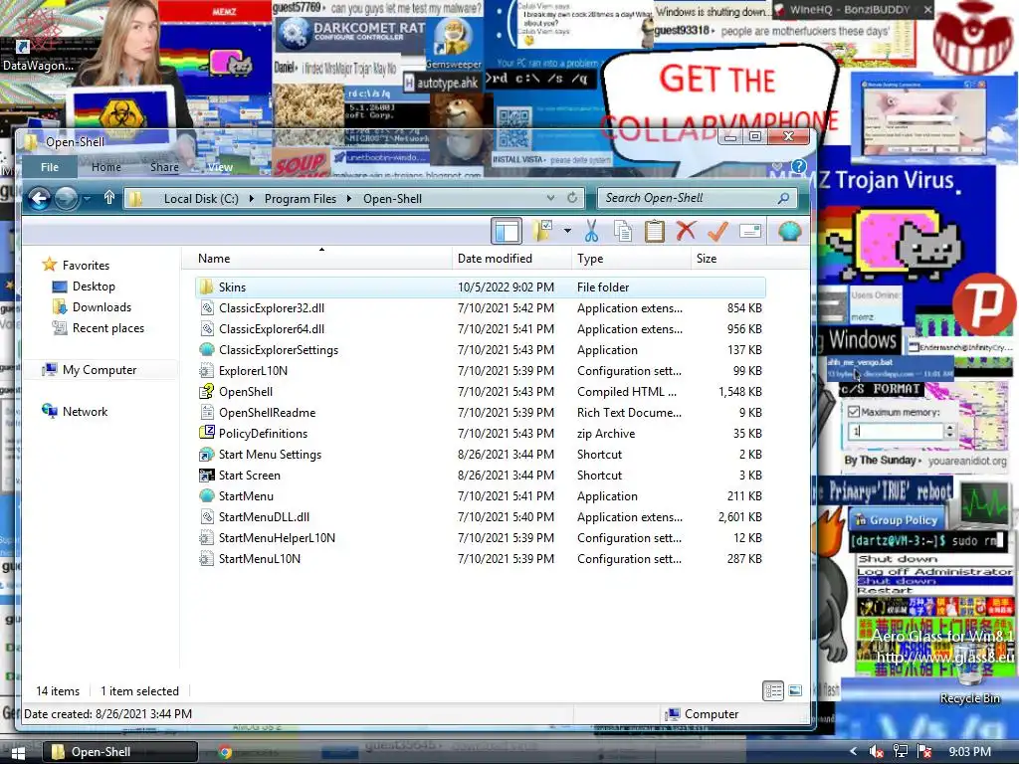
Task: Select OpenShell compiled HTML help icon
Action: coord(207,391)
